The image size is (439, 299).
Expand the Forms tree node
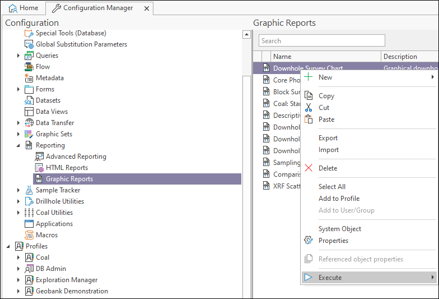coord(18,89)
